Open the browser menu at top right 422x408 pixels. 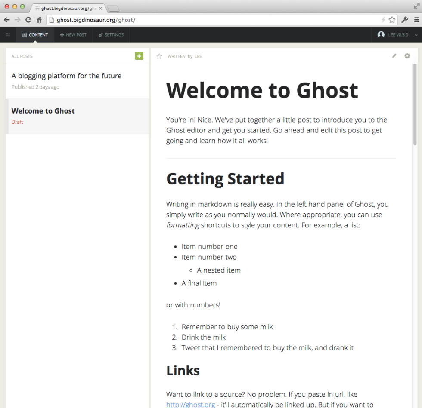(416, 20)
